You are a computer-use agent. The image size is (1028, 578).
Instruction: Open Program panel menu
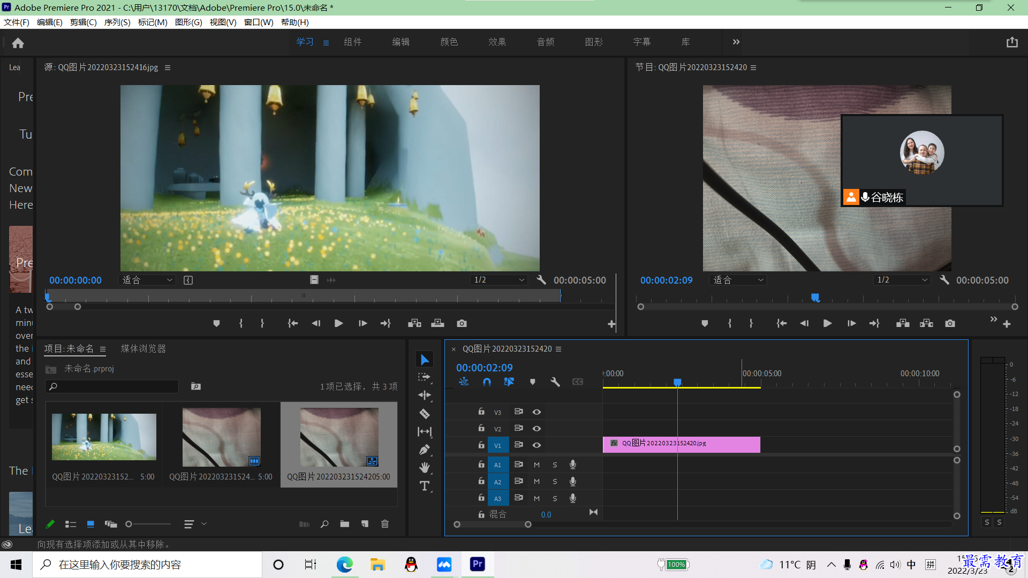[x=753, y=67]
